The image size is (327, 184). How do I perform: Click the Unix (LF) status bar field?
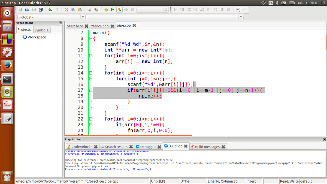(164, 181)
